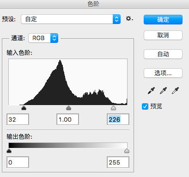Click the histogram graph area
This screenshot has height=177, width=189.
pos(68,82)
